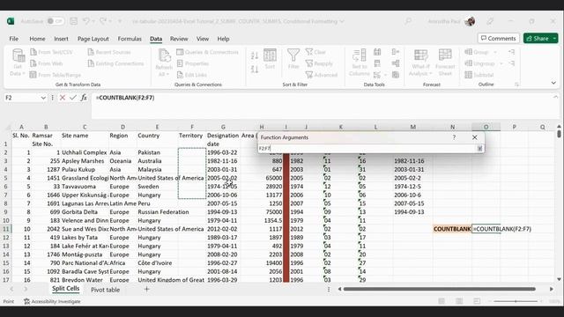Open Existing Connections

tap(115, 63)
